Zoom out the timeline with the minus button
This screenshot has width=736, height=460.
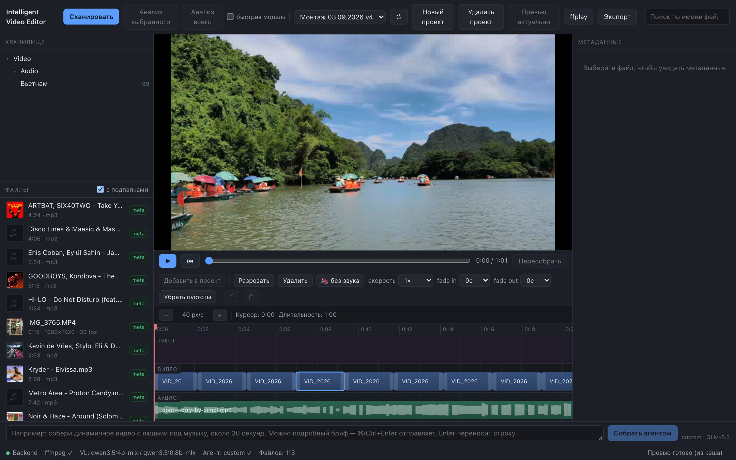166,315
